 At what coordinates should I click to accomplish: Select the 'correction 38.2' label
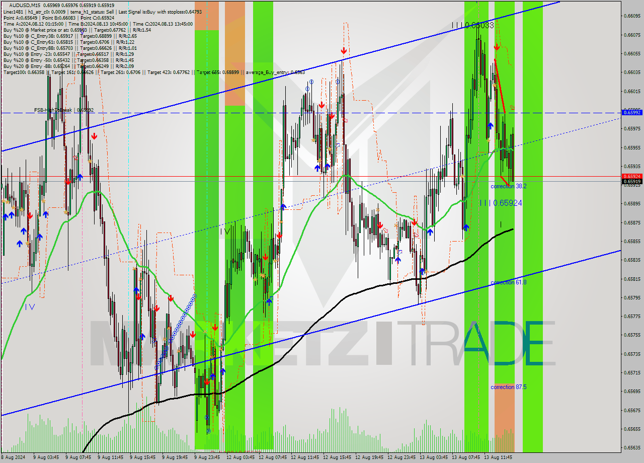(509, 186)
